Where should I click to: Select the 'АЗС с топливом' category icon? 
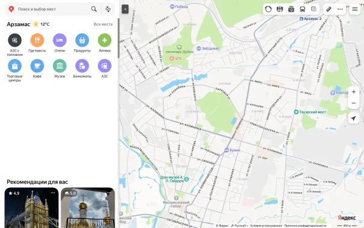point(15,40)
